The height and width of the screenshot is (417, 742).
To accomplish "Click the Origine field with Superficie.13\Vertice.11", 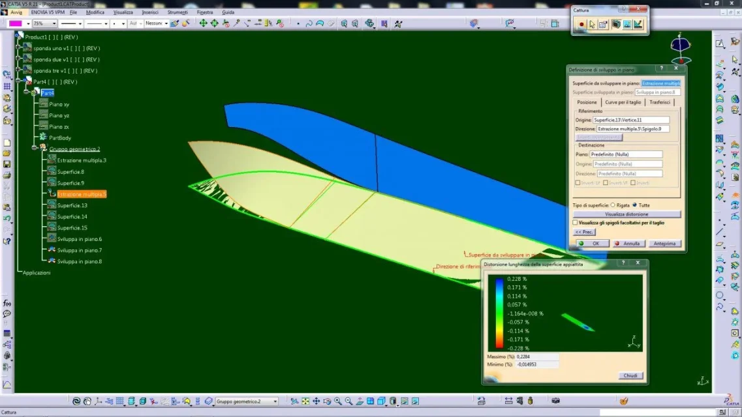I will (631, 120).
